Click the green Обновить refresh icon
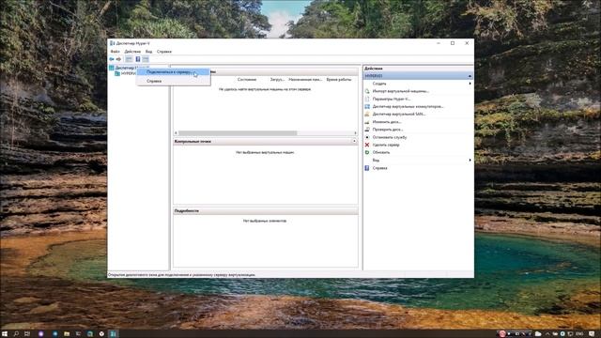Image resolution: width=601 pixels, height=338 pixels. point(367,152)
